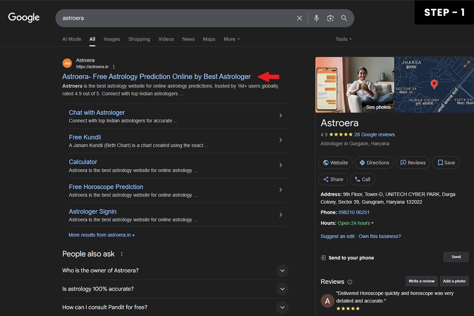
Task: Open the Hours "Open 24 hours" dropdown
Action: (x=355, y=223)
